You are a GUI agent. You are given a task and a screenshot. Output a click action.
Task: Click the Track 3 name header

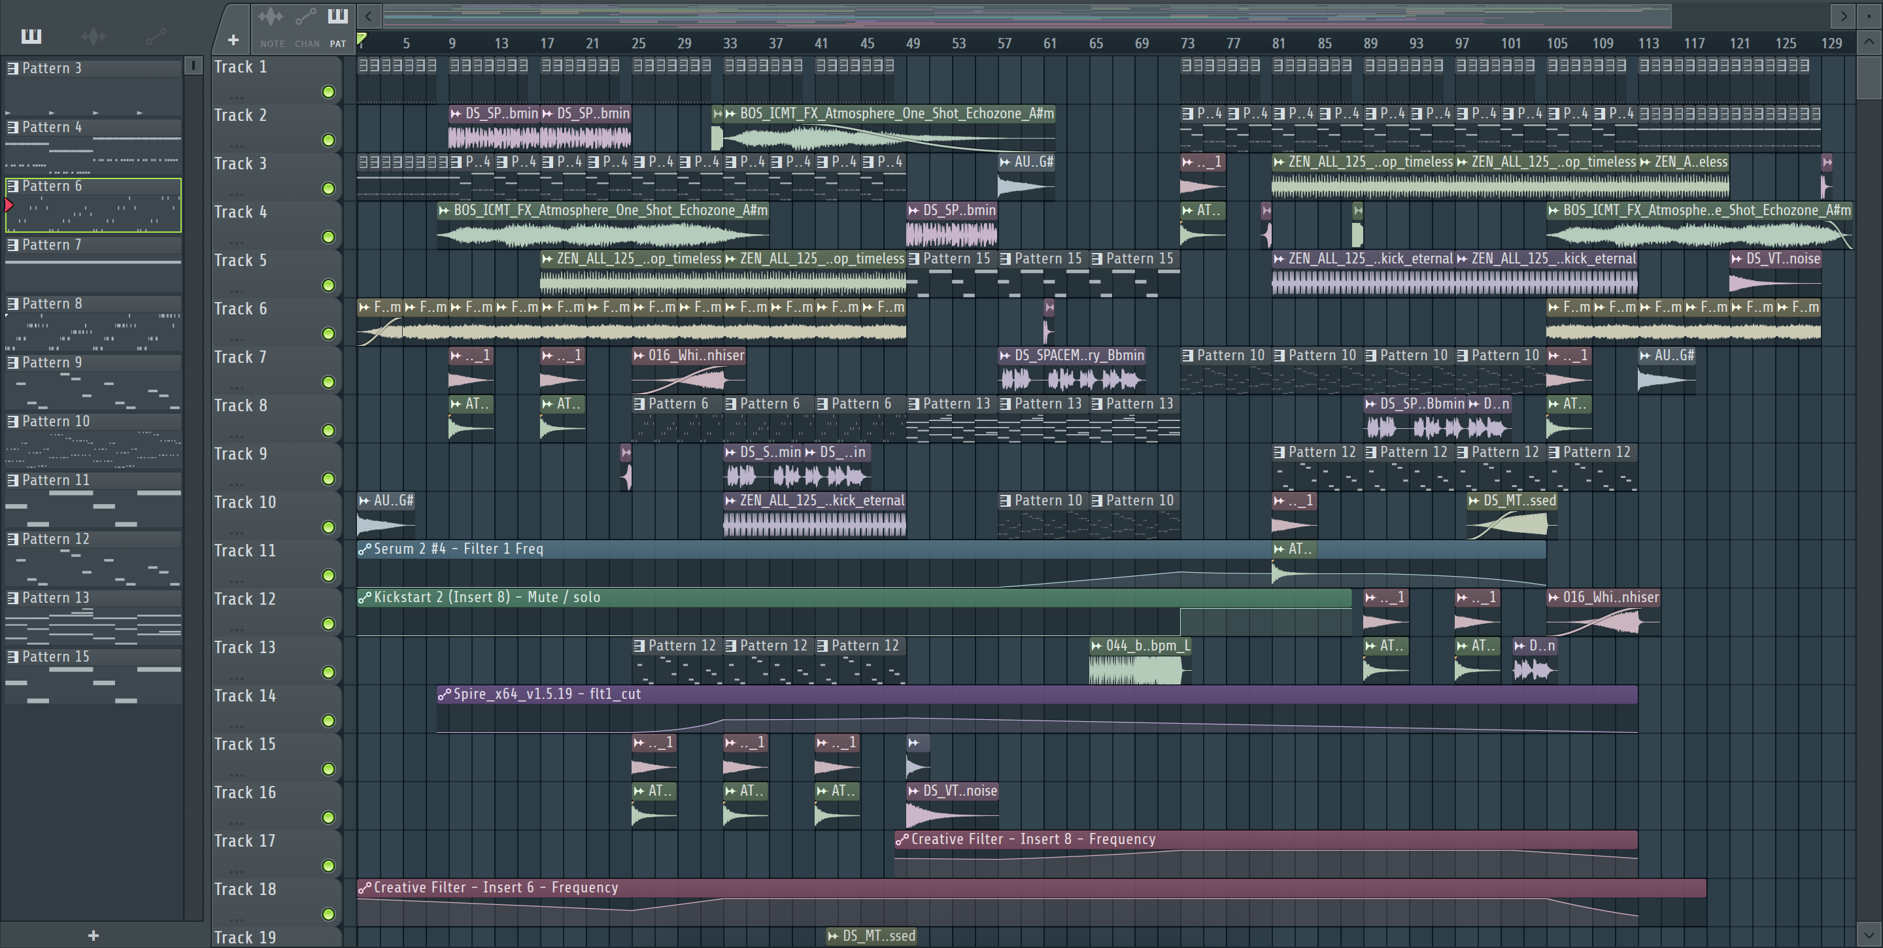241,163
